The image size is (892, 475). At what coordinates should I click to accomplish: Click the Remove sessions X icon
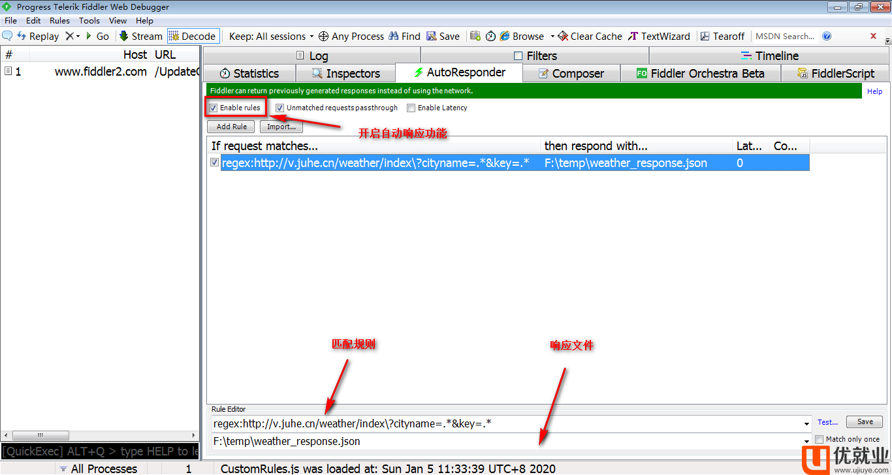69,37
